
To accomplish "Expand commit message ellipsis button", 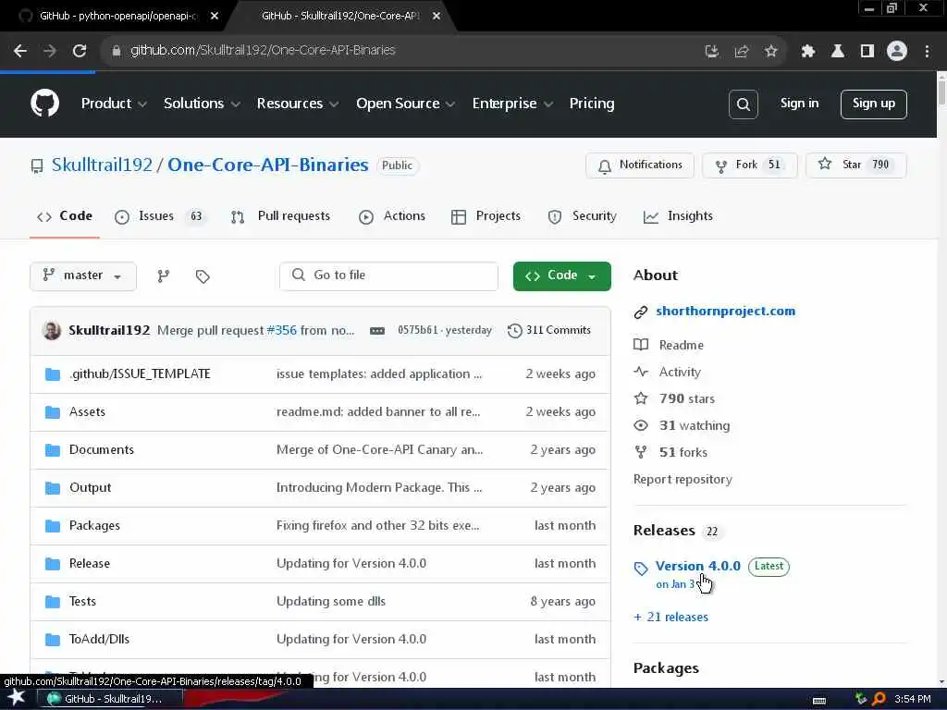I will tap(377, 331).
